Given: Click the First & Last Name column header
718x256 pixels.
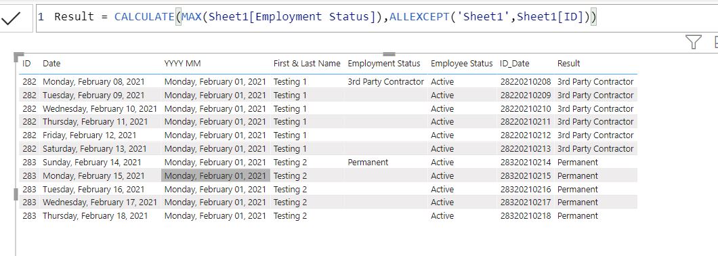Looking at the screenshot, I should click(x=307, y=64).
